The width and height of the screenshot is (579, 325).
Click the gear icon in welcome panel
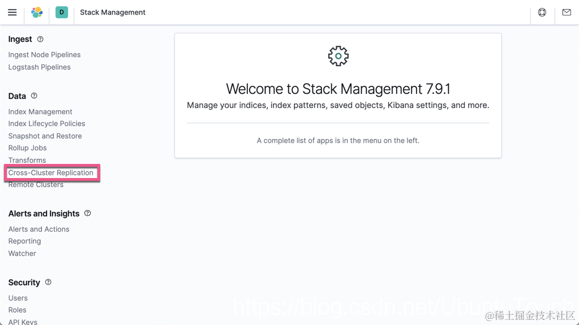coord(338,56)
